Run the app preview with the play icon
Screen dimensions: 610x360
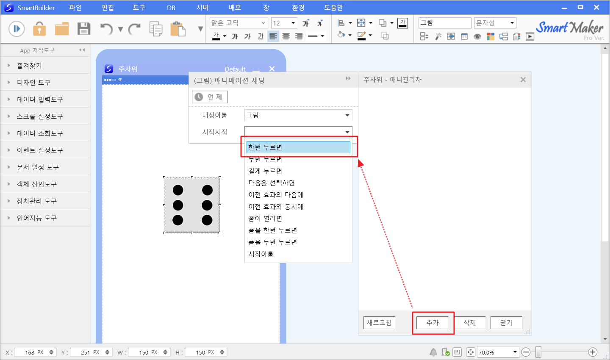pyautogui.click(x=17, y=29)
